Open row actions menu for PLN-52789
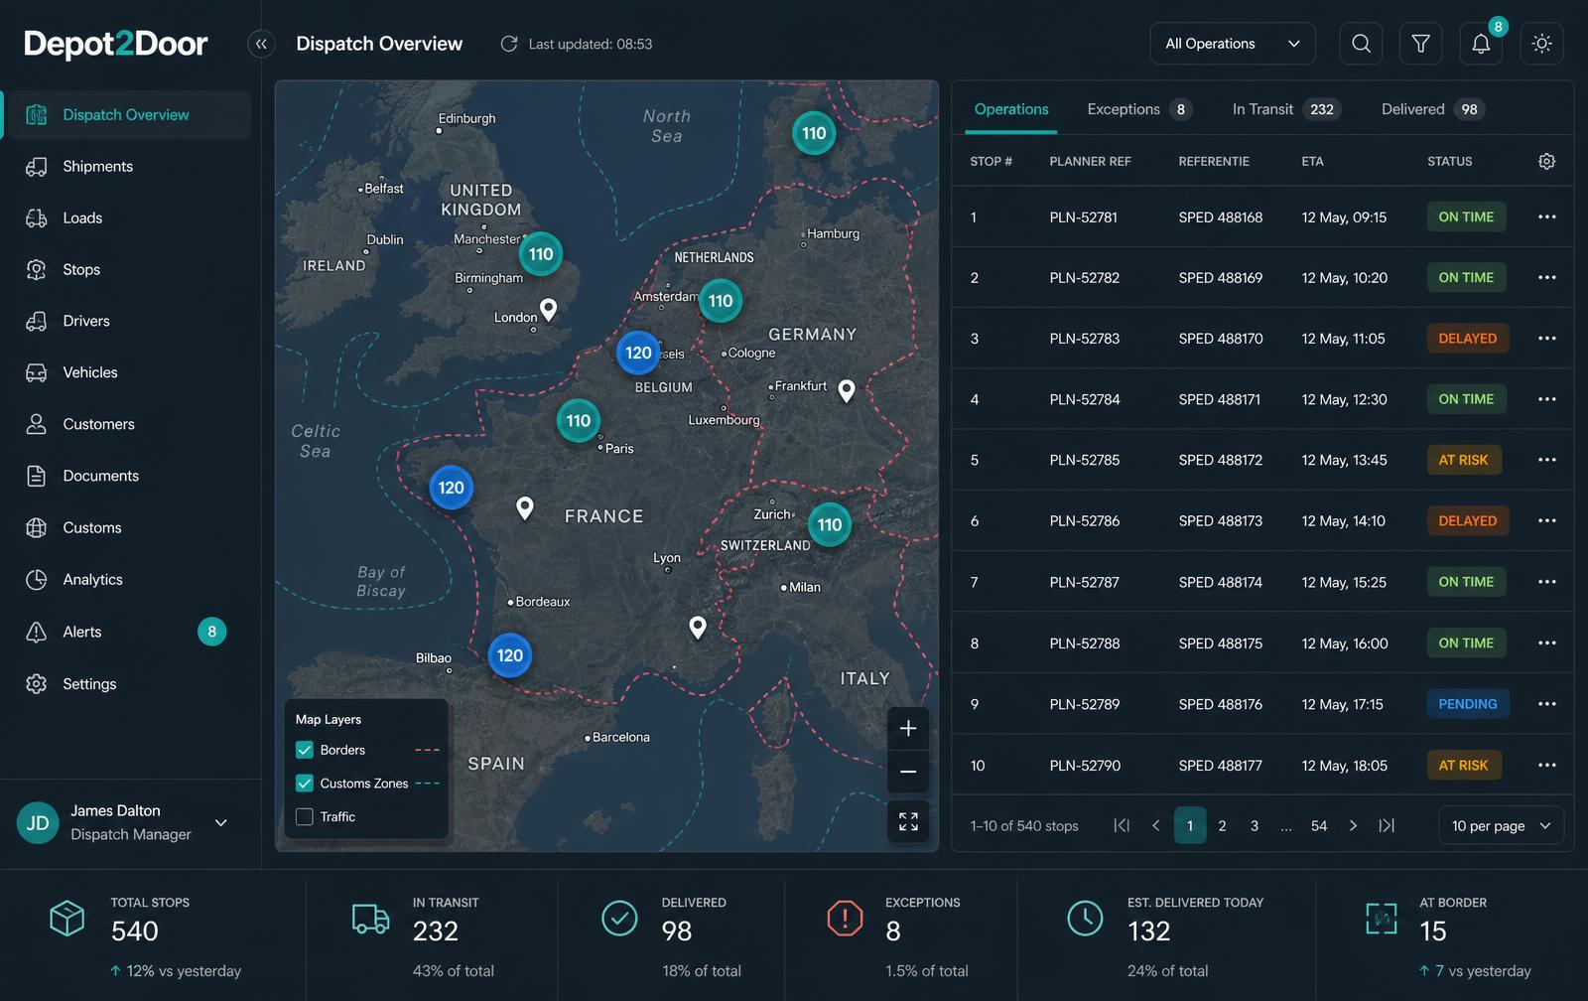Viewport: 1588px width, 1001px height. (x=1546, y=704)
